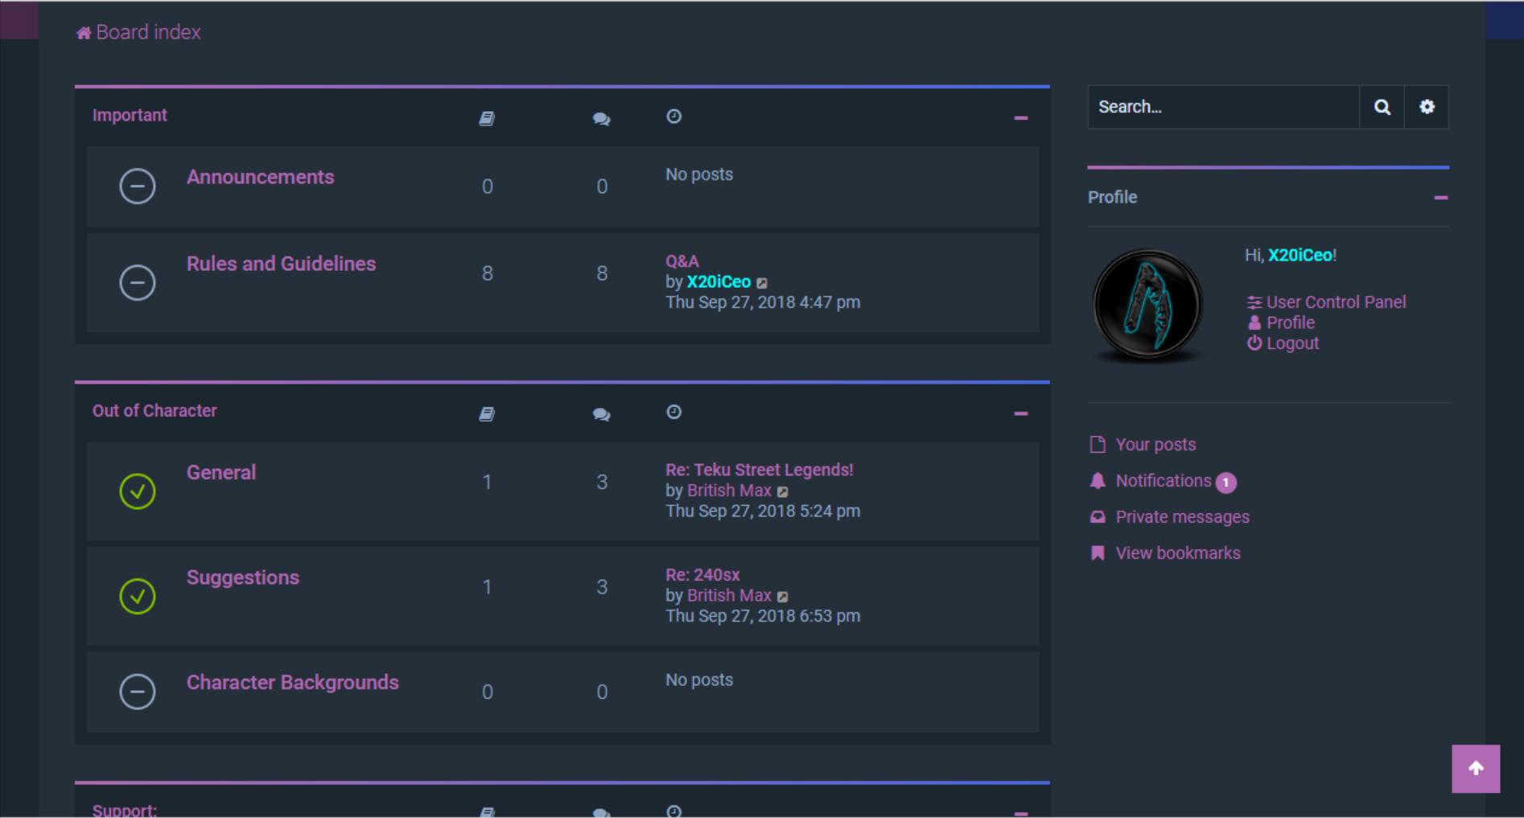The height and width of the screenshot is (818, 1524).
Task: Click the scroll-to-top arrow button
Action: click(1475, 768)
